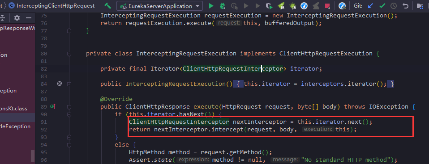Open the Project Structure folder icon
The height and width of the screenshot is (164, 429).
point(420,6)
